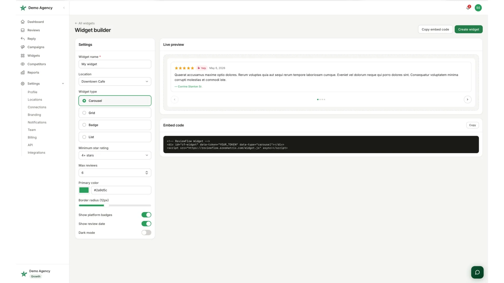Toggle Show review date switch
The image size is (504, 283).
pos(146,224)
